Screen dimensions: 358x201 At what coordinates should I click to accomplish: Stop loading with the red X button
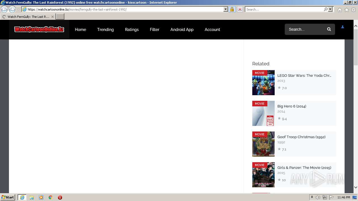click(x=240, y=9)
